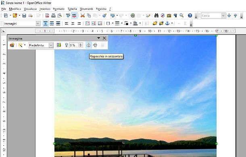The width and height of the screenshot is (246, 157).
Task: Run the spelling and grammar check
Action: pos(68,15)
